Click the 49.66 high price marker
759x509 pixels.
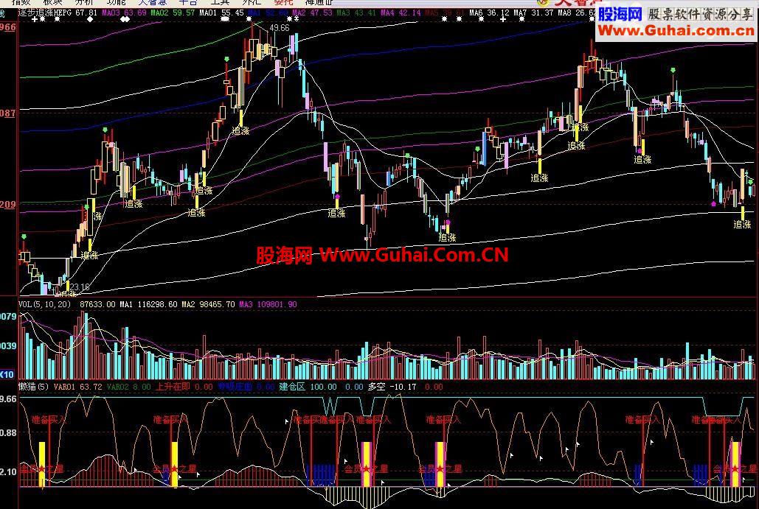[280, 28]
